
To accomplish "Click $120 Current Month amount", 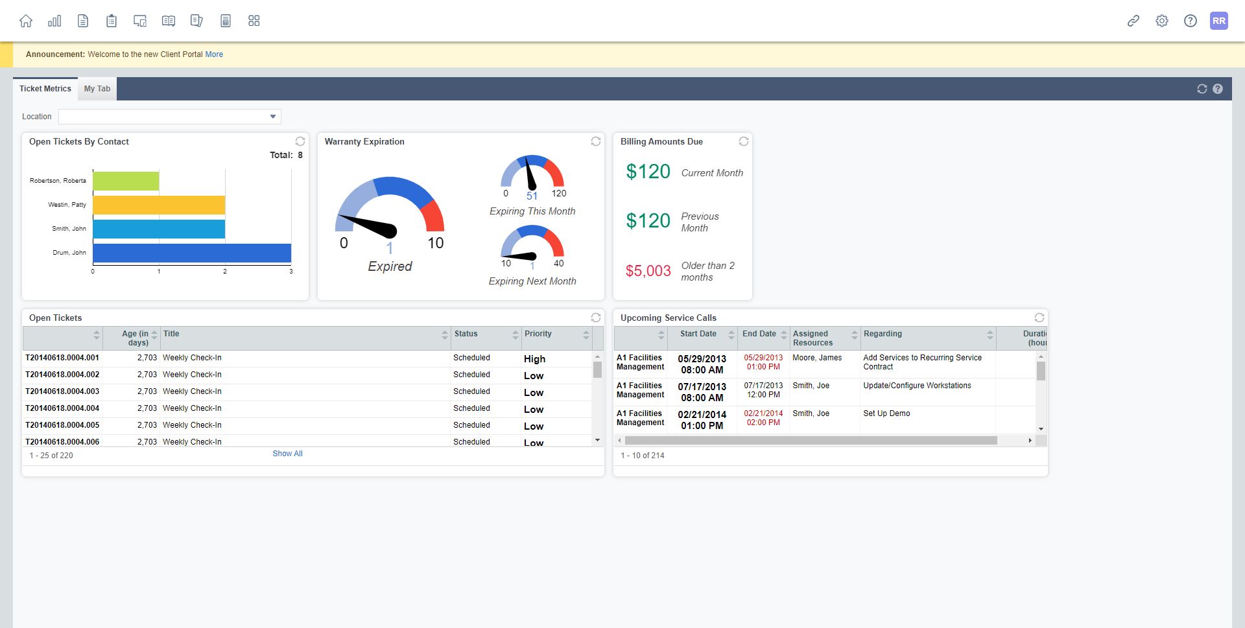I will pyautogui.click(x=648, y=172).
